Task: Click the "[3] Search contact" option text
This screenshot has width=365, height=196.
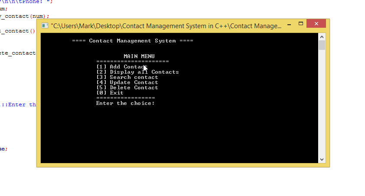Action: [x=127, y=77]
